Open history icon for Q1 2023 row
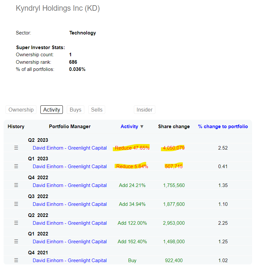This screenshot has height=267, width=256. pyautogui.click(x=16, y=166)
